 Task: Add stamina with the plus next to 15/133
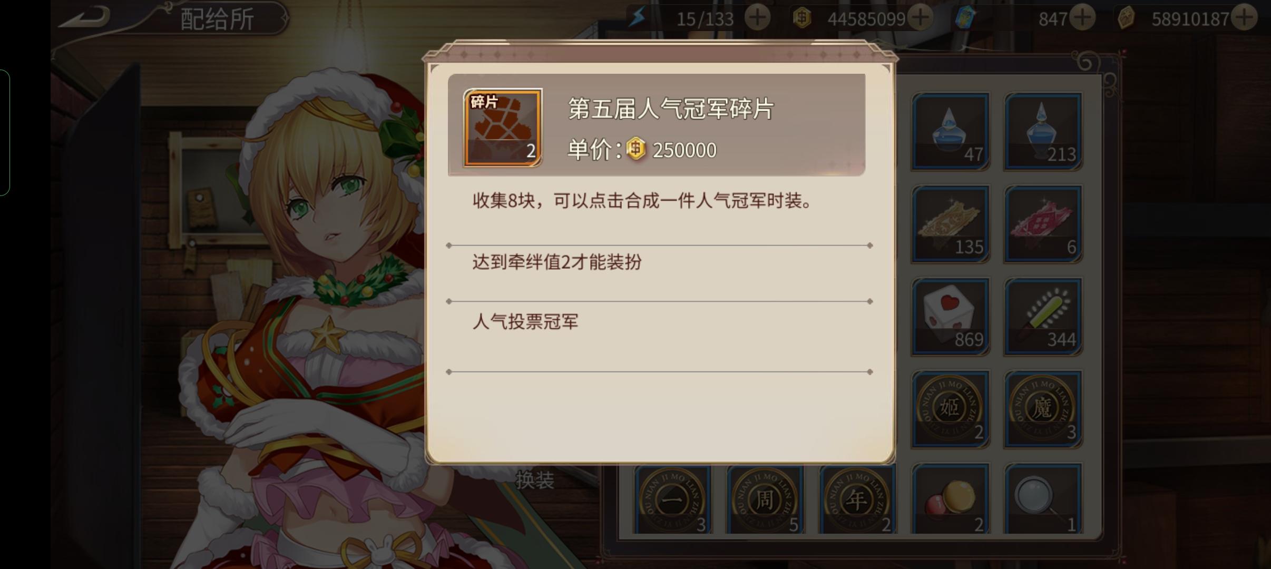pos(757,18)
